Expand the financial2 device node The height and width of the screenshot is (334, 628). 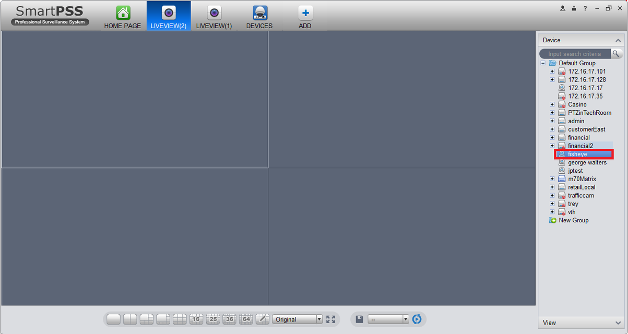[x=552, y=146]
